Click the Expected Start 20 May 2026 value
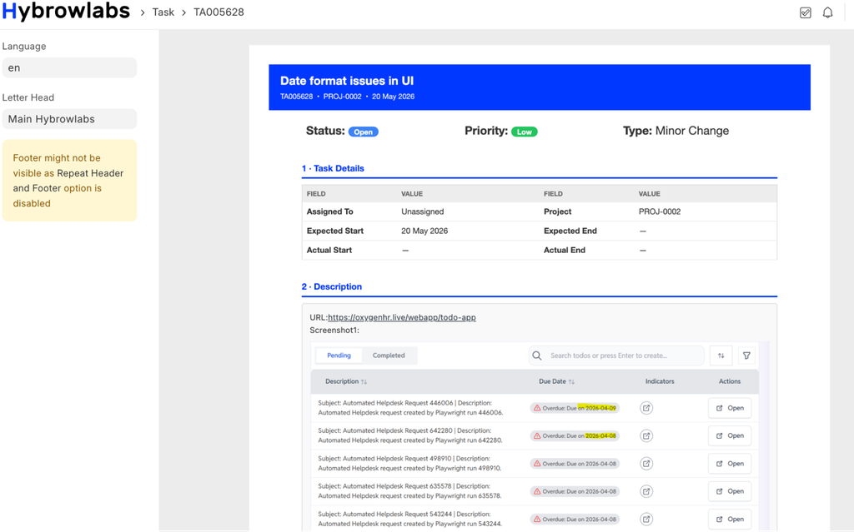The width and height of the screenshot is (854, 532). 424,231
